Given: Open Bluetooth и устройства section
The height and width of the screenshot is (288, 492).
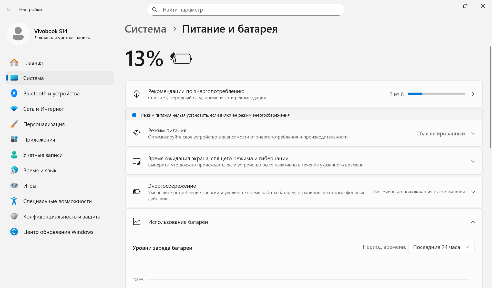Looking at the screenshot, I should (x=60, y=93).
